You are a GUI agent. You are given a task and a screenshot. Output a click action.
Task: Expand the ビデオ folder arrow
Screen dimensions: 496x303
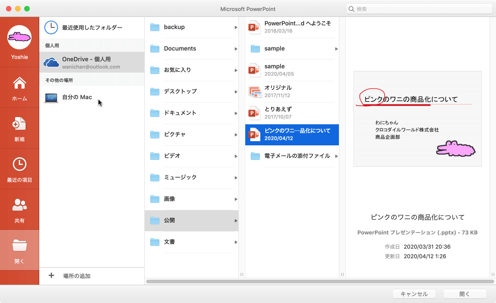click(x=236, y=156)
